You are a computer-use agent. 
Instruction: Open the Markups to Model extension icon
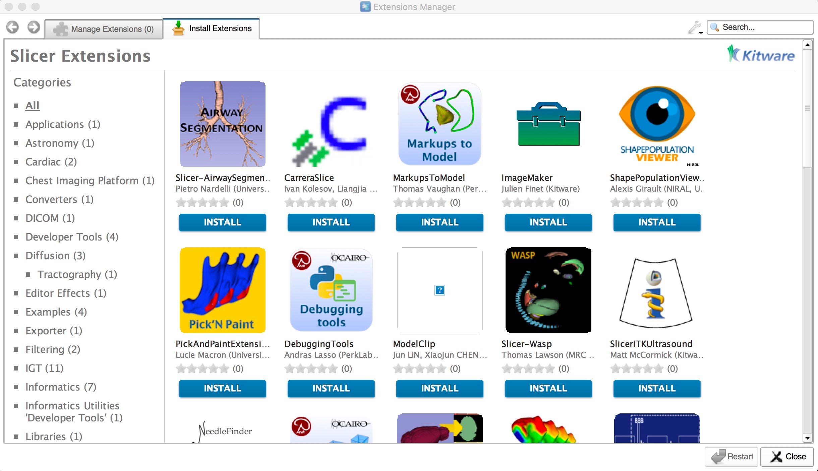(x=440, y=124)
